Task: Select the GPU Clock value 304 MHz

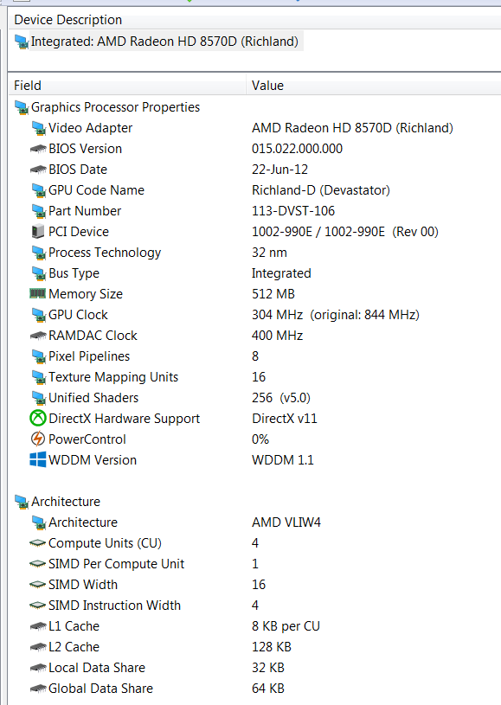Action: (336, 315)
